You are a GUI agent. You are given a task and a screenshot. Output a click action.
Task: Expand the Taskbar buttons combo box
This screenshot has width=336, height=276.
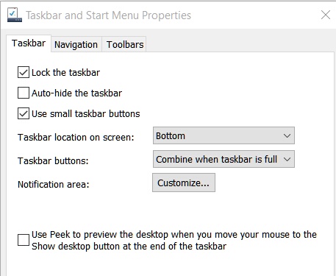(x=224, y=159)
